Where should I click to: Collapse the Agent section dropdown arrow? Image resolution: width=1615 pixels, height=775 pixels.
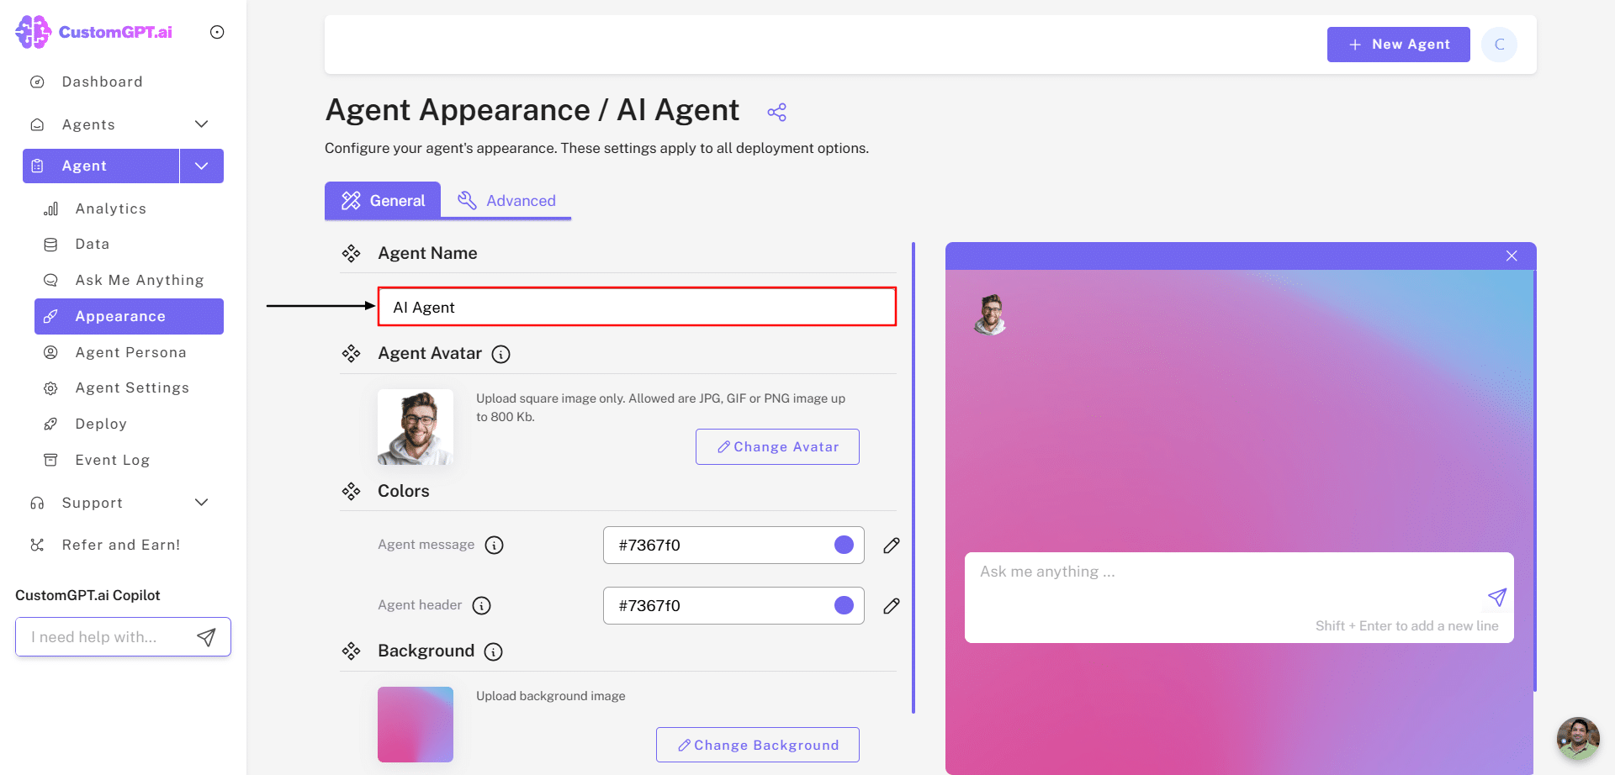point(201,166)
